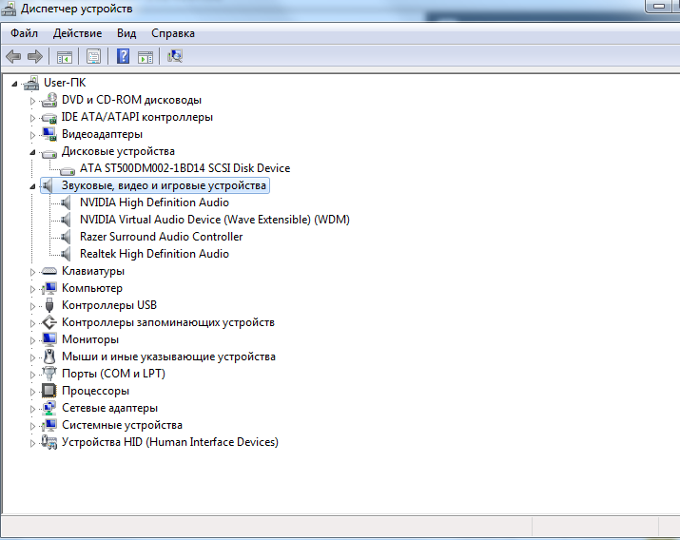Image resolution: width=680 pixels, height=540 pixels.
Task: Select Звуковые, видео и игровые устройства label
Action: (164, 185)
